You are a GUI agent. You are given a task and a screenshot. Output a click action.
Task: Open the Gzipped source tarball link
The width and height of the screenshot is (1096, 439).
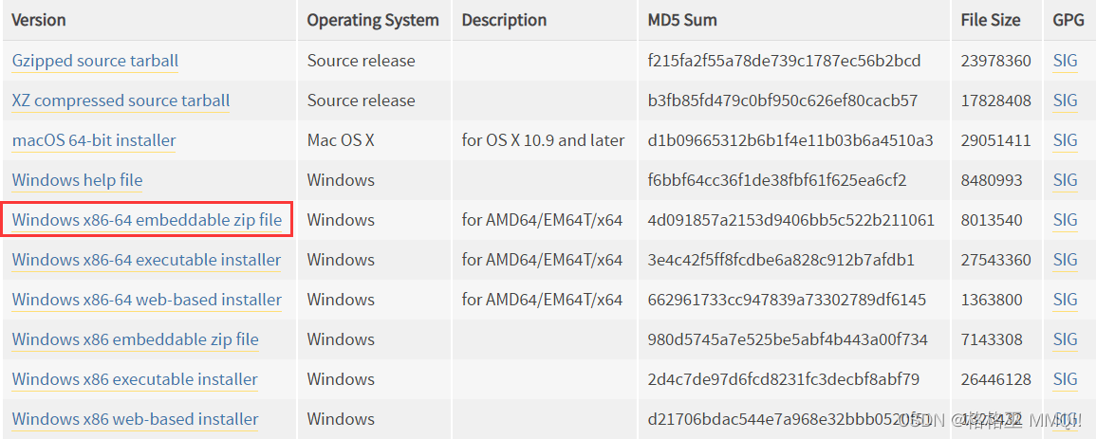point(95,61)
